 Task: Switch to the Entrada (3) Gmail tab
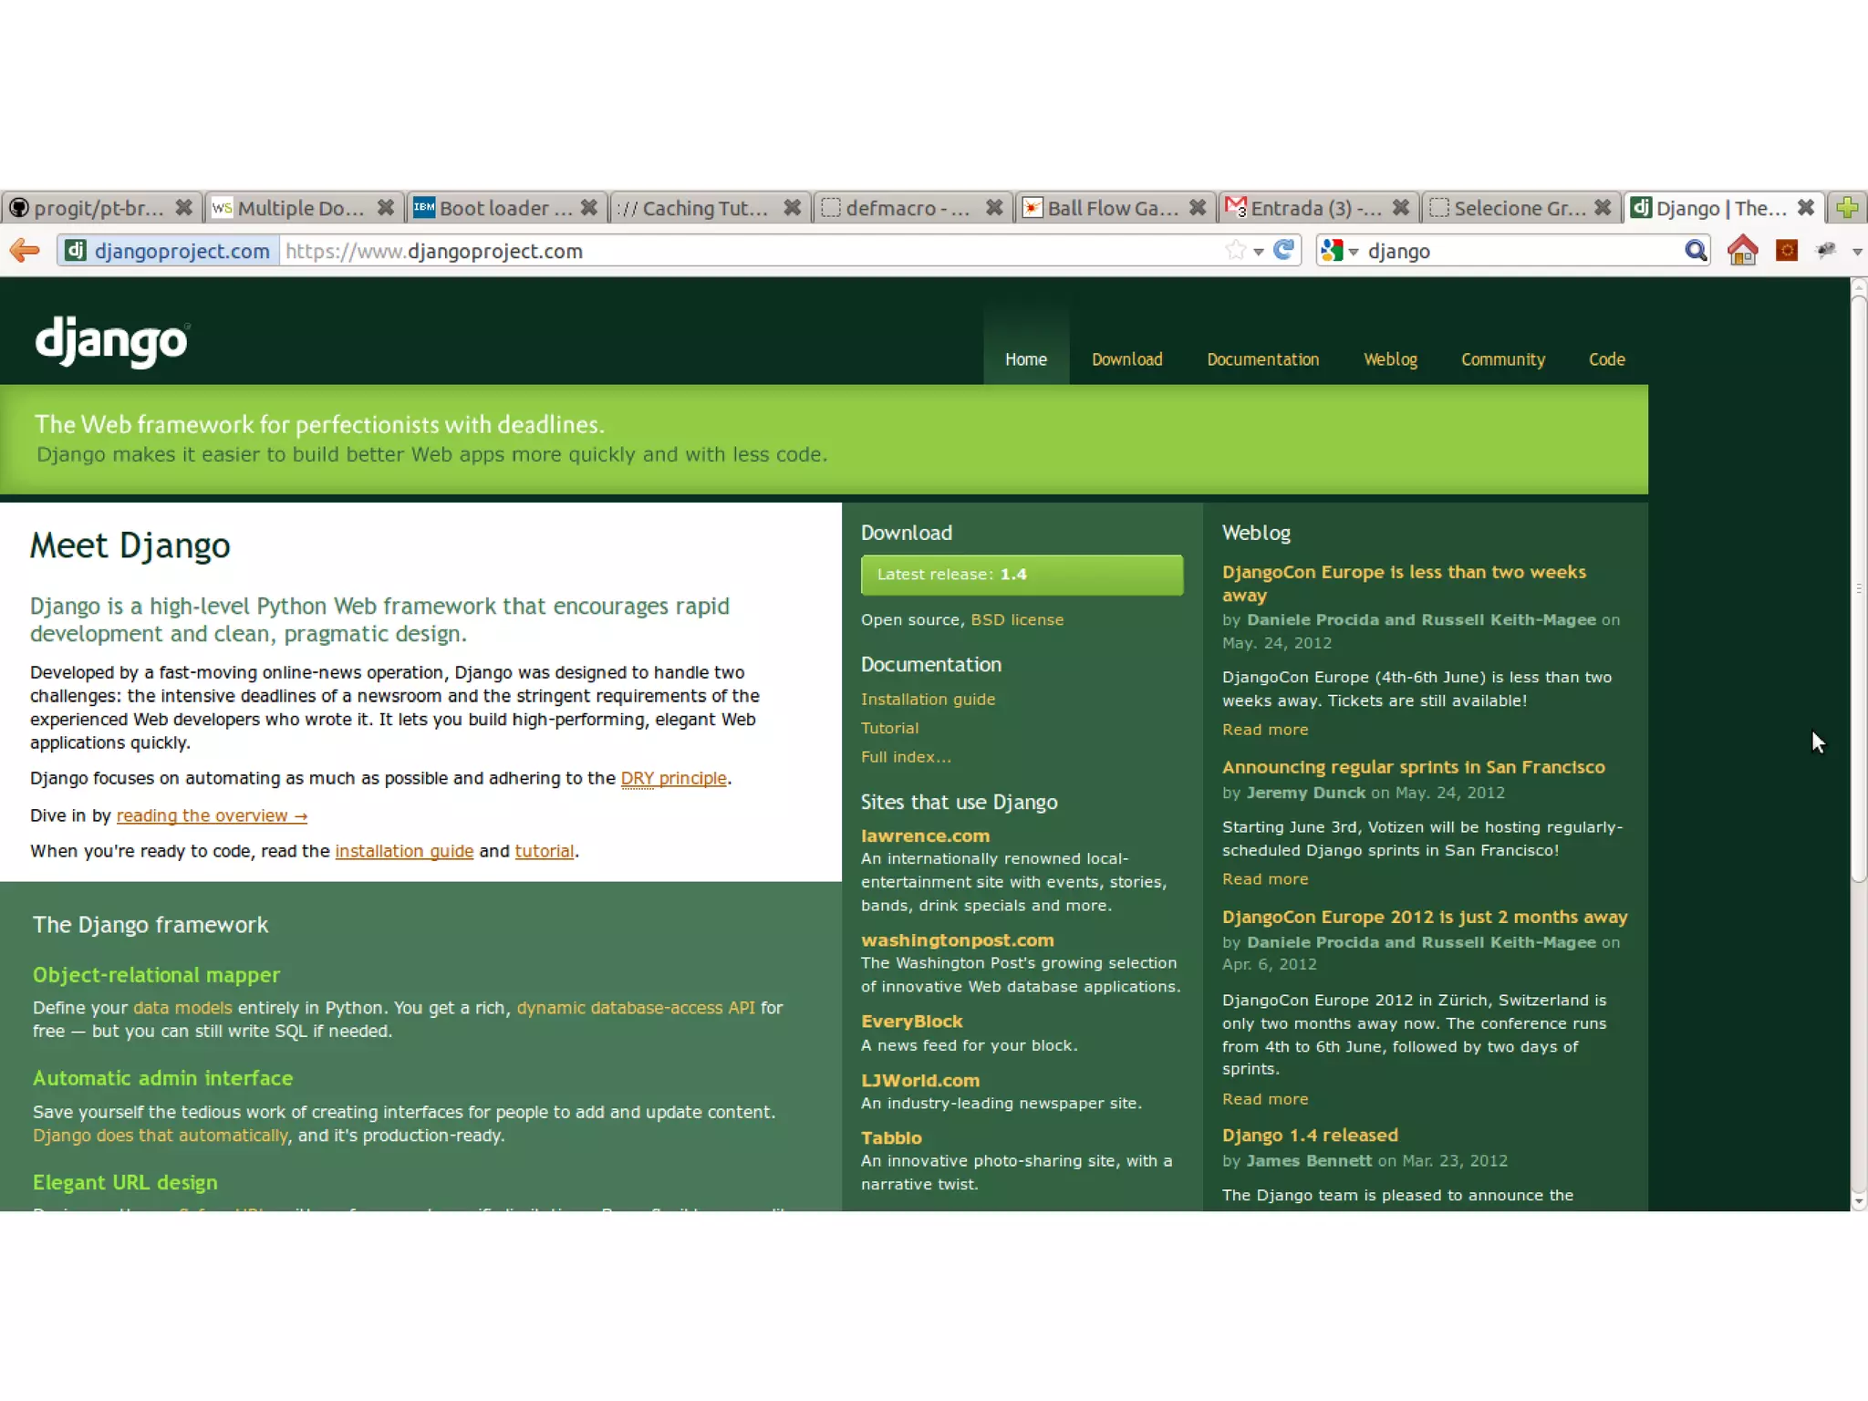1313,208
